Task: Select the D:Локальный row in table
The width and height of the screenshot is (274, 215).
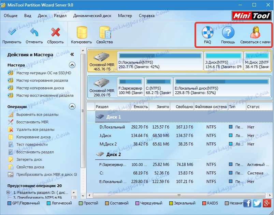Action: point(180,127)
